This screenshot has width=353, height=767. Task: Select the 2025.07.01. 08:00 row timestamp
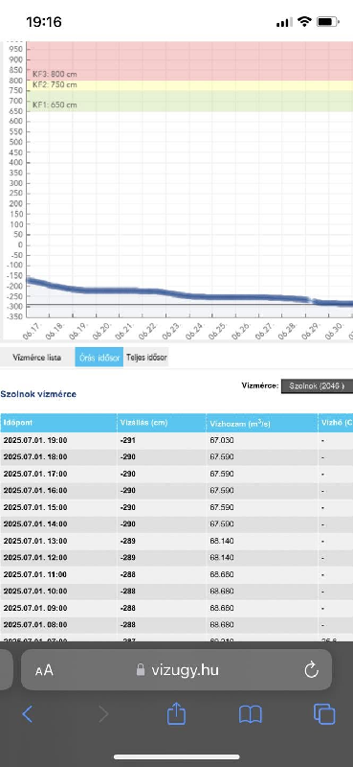[35, 625]
